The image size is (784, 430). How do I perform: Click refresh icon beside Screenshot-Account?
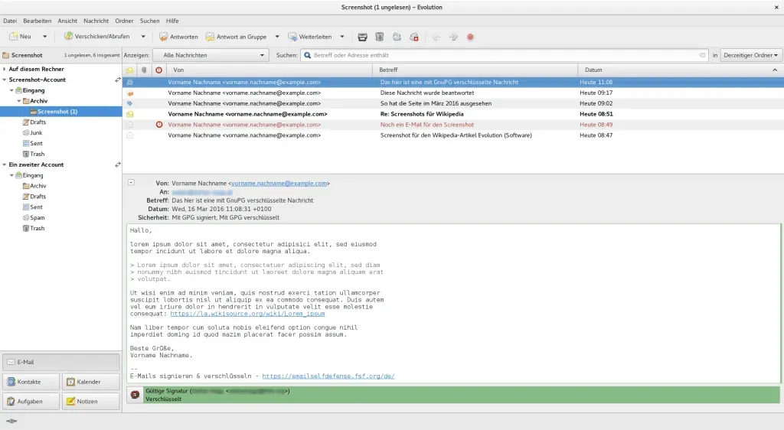pos(117,80)
